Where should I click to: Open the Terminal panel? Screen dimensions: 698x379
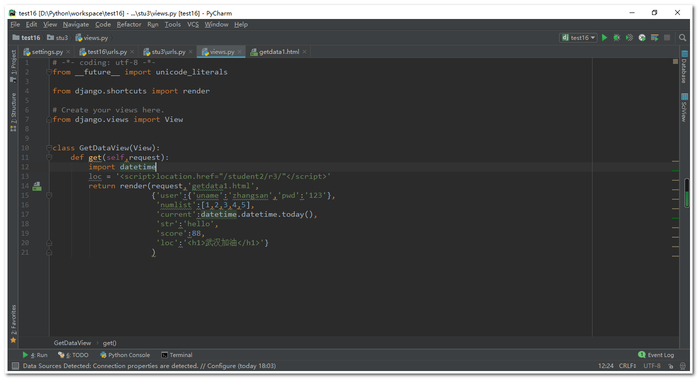point(177,355)
